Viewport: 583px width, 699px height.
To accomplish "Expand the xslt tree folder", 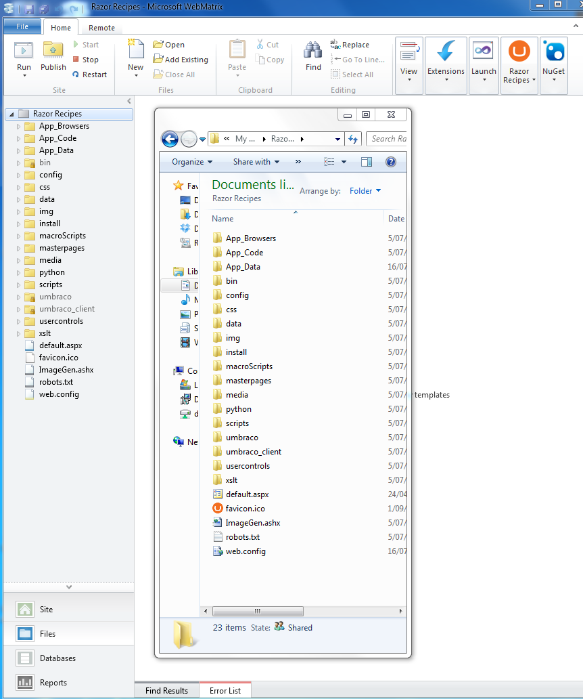I will 18,333.
